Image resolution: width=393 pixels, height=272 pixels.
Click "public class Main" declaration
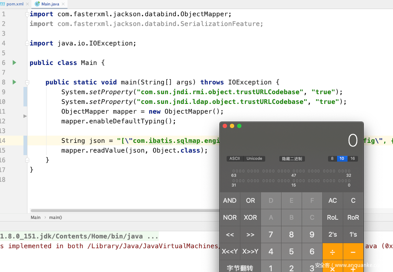(63, 63)
